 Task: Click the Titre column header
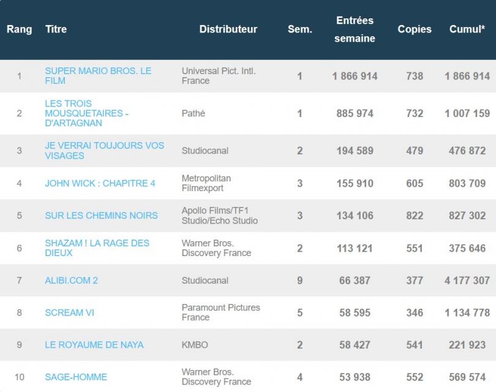click(x=56, y=29)
